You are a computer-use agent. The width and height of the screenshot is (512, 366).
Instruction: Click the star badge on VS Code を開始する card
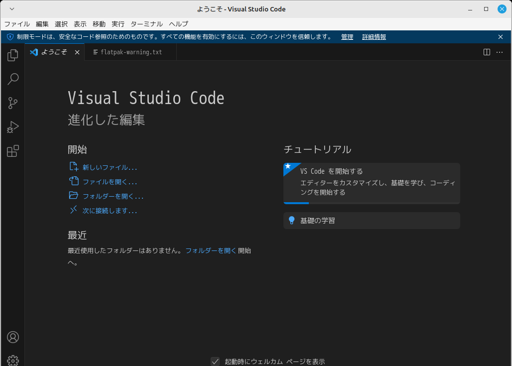(x=288, y=166)
